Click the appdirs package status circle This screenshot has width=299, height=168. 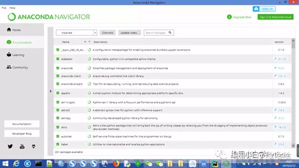pos(89,93)
